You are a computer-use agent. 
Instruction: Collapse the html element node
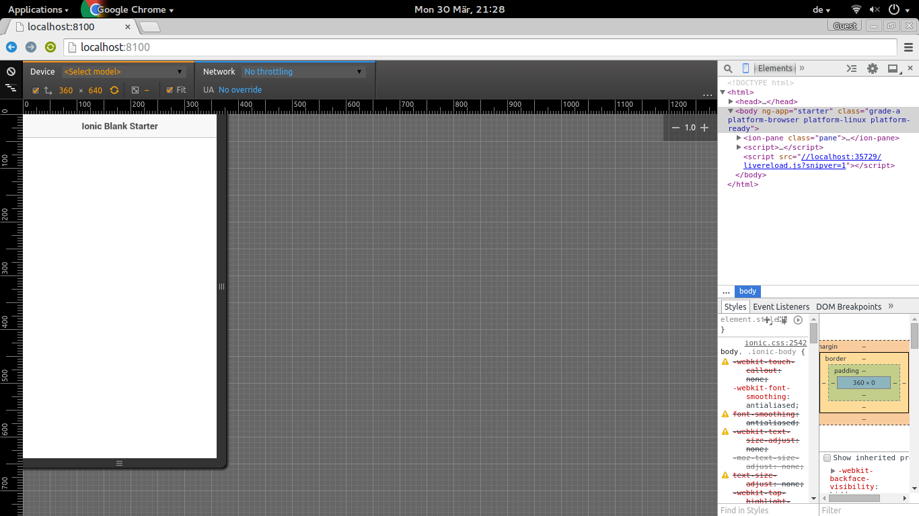(x=723, y=93)
